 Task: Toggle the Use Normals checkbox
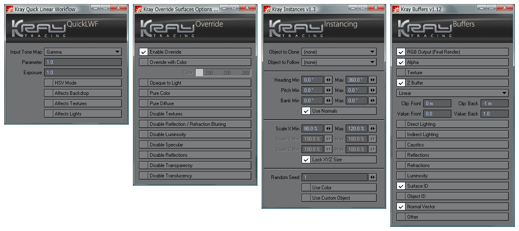(306, 111)
